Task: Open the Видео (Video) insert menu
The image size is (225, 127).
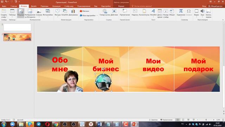Action: point(197,13)
